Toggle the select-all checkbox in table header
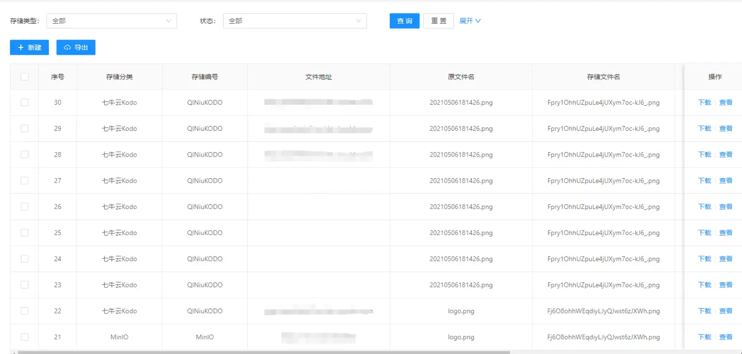The width and height of the screenshot is (742, 354). pos(25,77)
